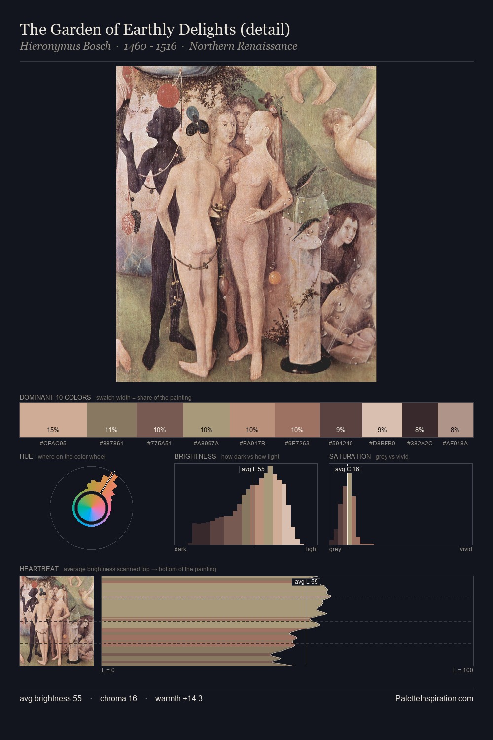Screen dimensions: 493x740
Task: Click the 'grey' axis label
Action: click(335, 549)
